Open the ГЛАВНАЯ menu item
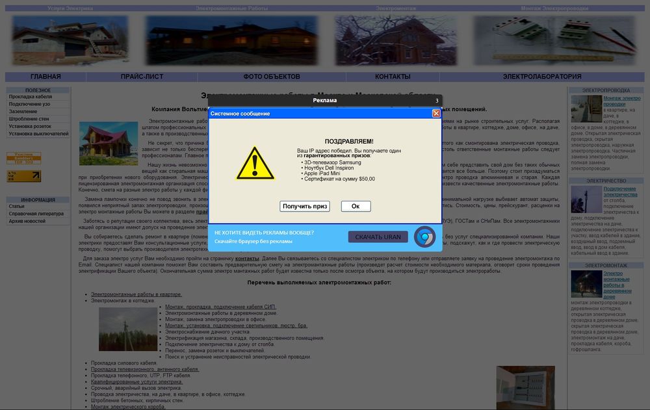This screenshot has height=410, width=650. point(45,77)
